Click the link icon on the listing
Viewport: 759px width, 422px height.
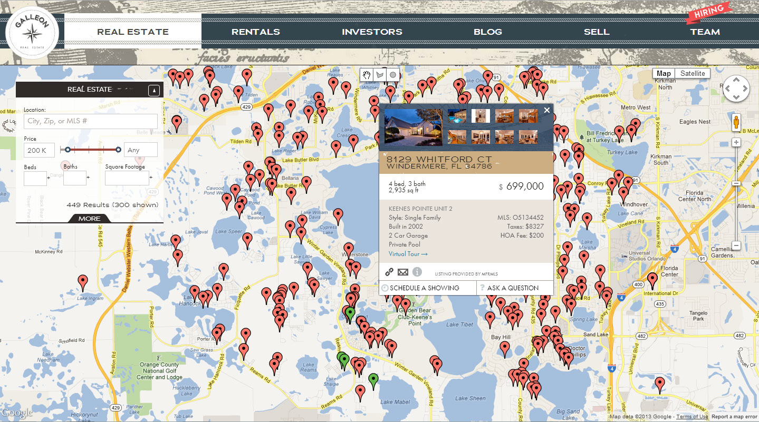[x=389, y=272]
